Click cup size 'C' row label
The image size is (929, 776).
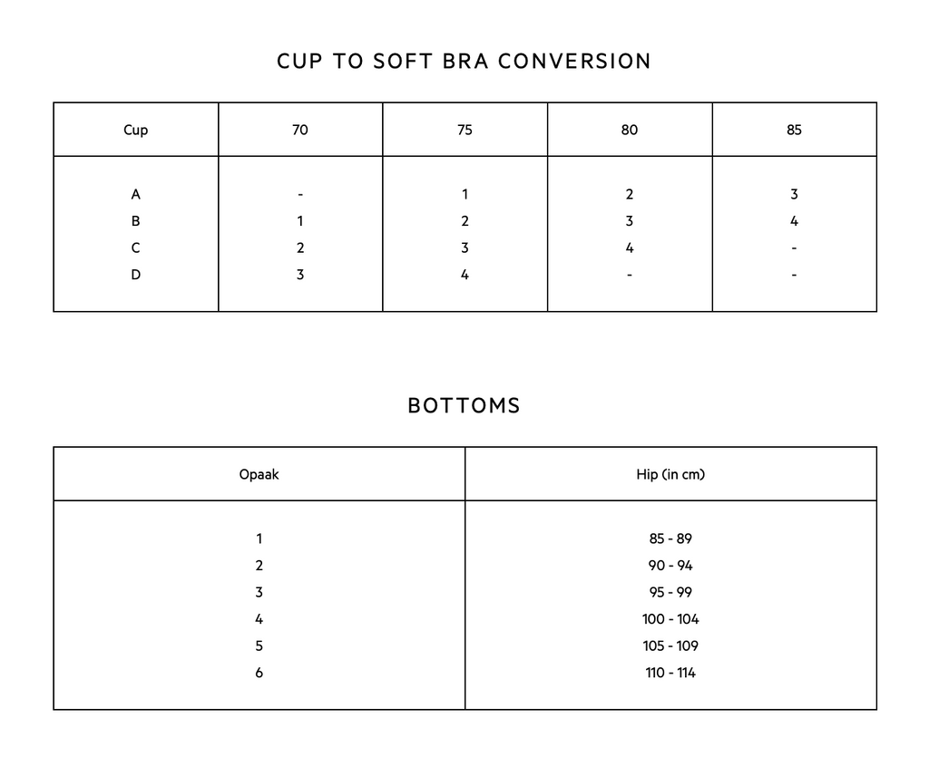(136, 247)
